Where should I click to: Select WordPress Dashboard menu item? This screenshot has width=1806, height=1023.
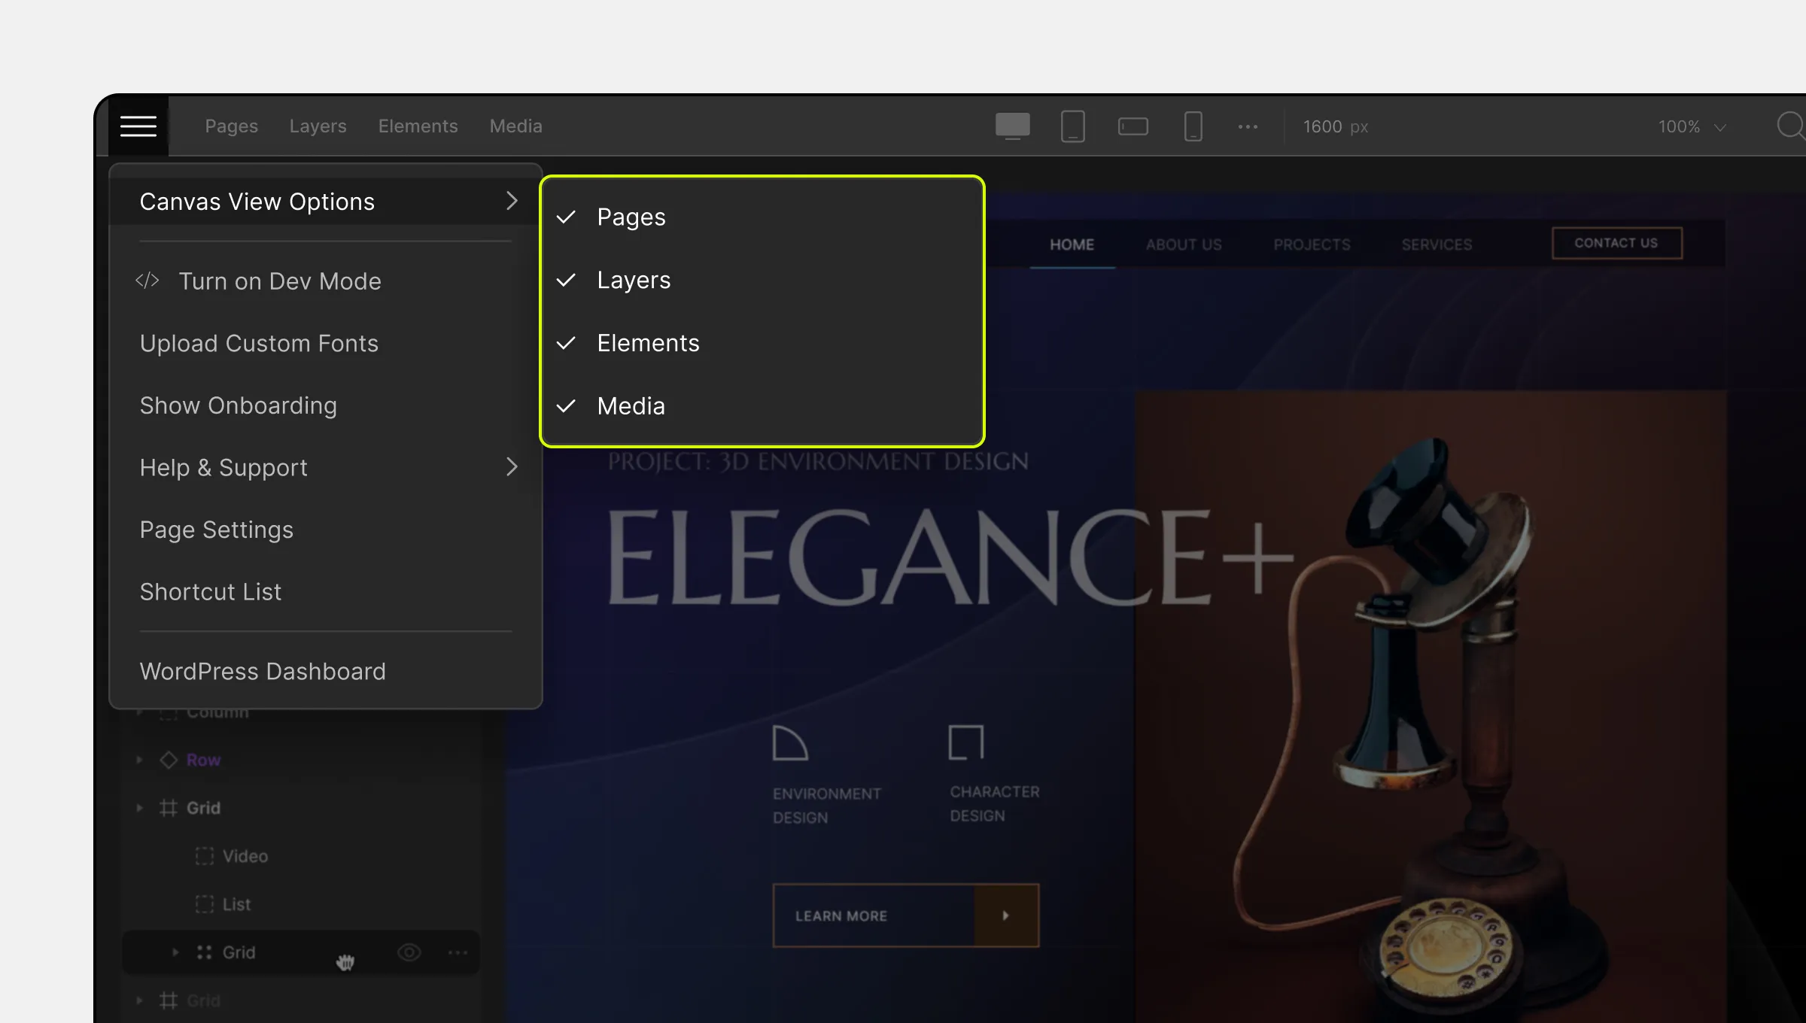point(262,671)
